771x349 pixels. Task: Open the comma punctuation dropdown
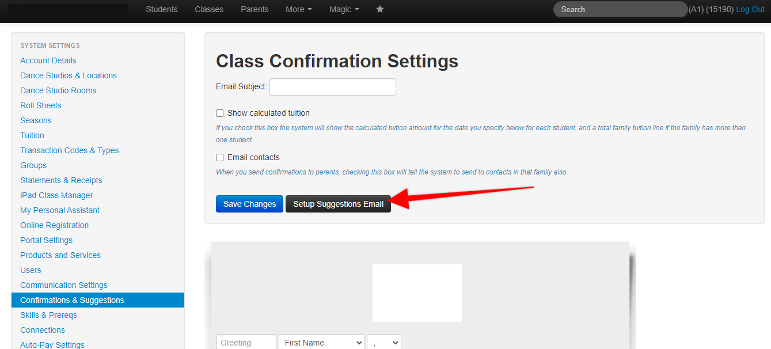[x=384, y=342]
